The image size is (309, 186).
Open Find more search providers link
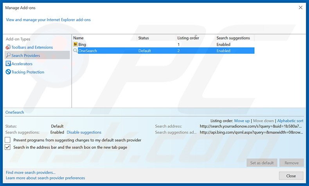[x=31, y=172]
